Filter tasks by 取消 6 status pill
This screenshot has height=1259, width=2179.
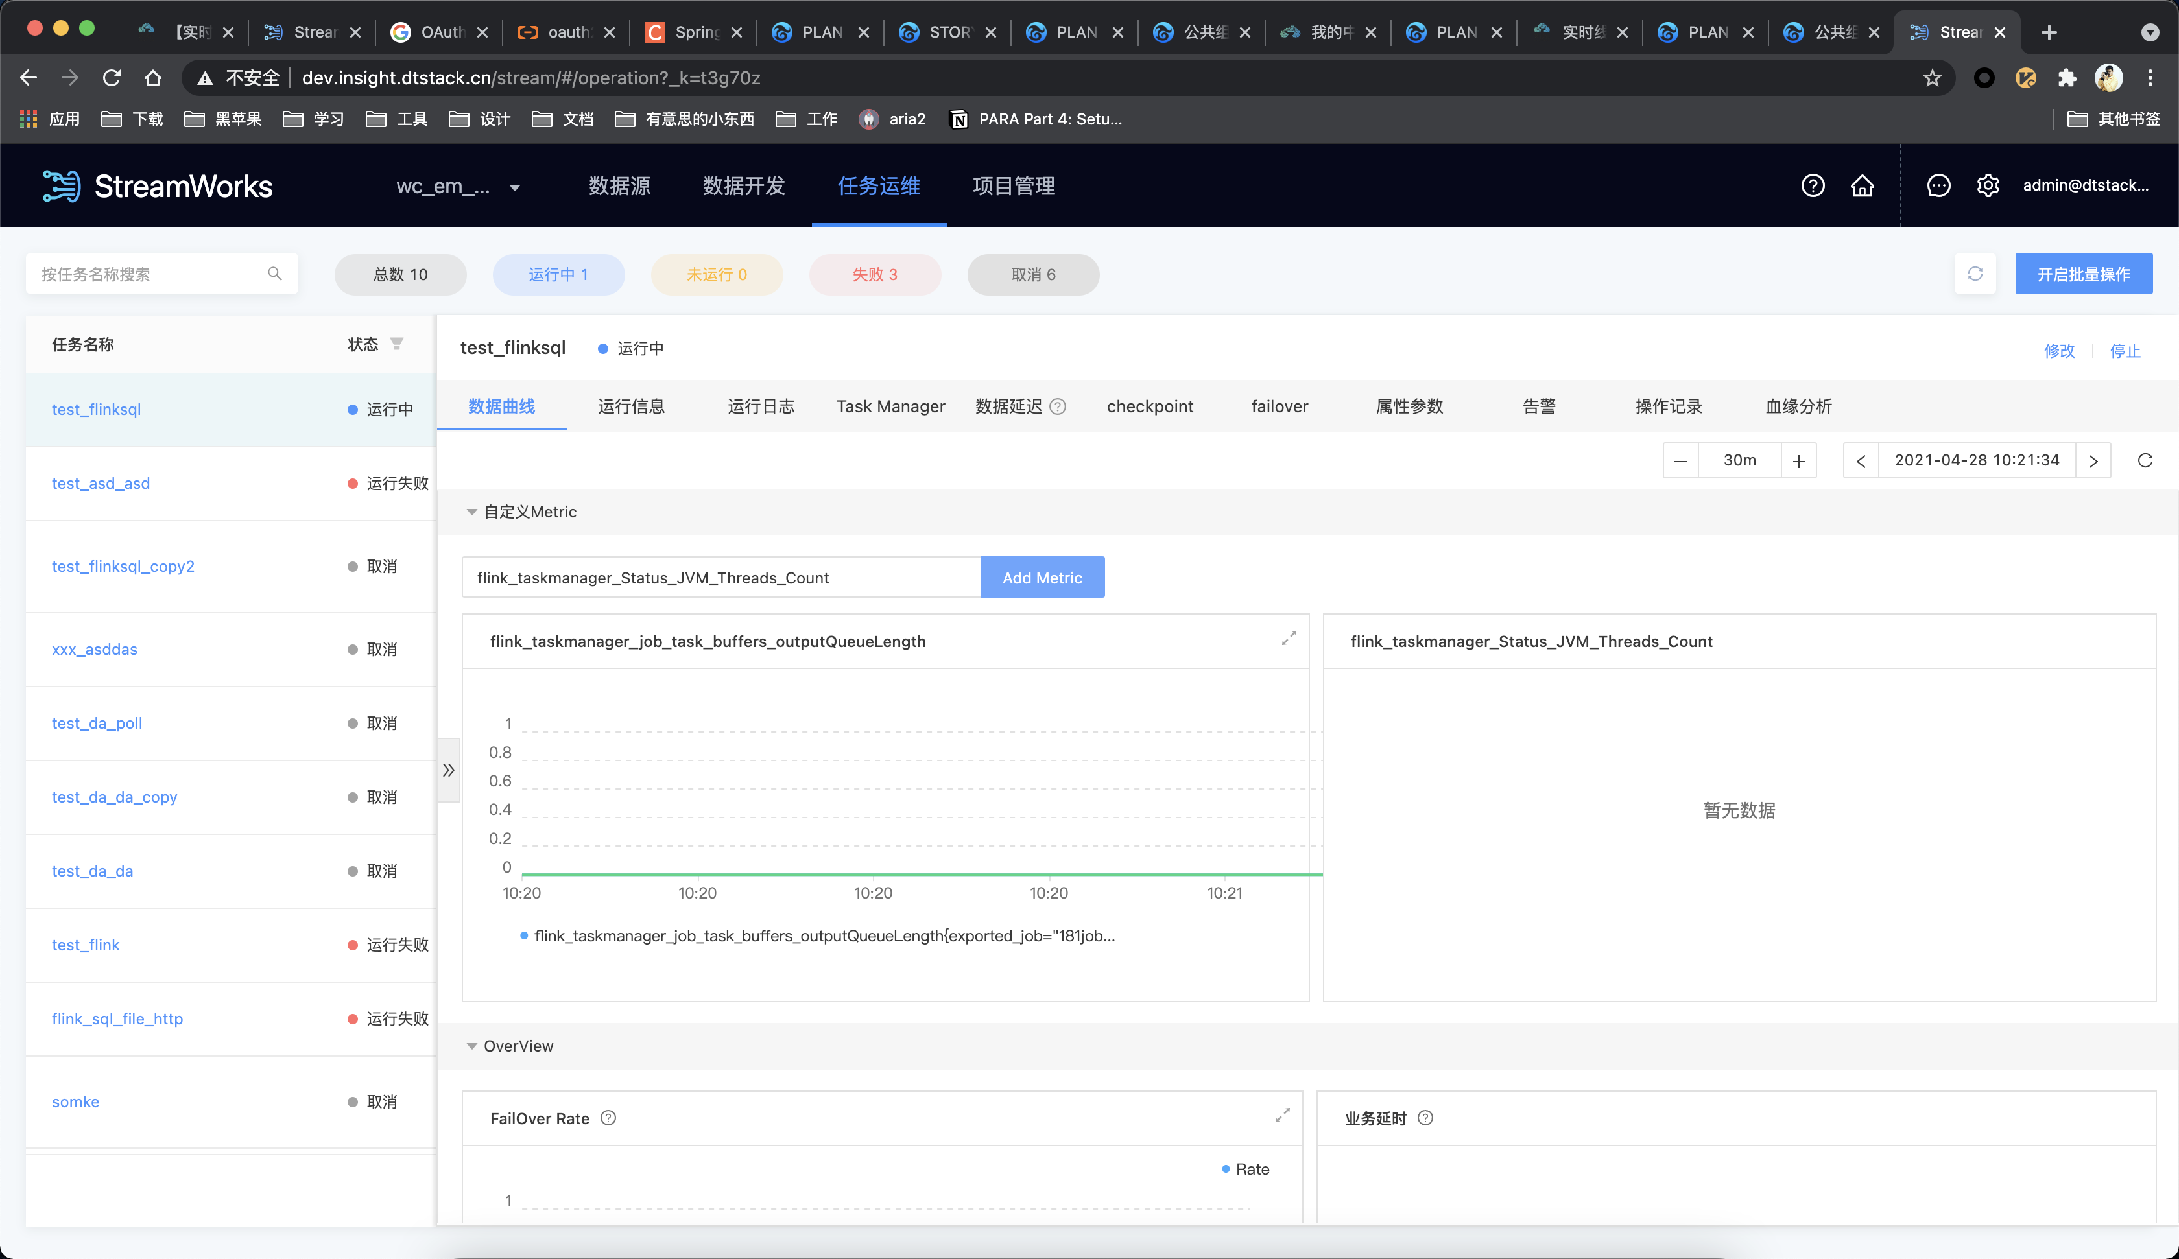click(x=1033, y=274)
